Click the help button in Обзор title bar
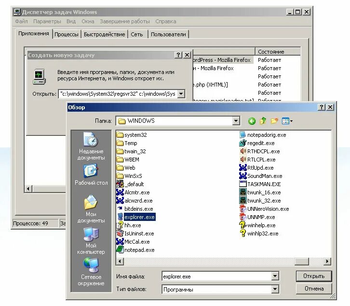 coord(321,107)
